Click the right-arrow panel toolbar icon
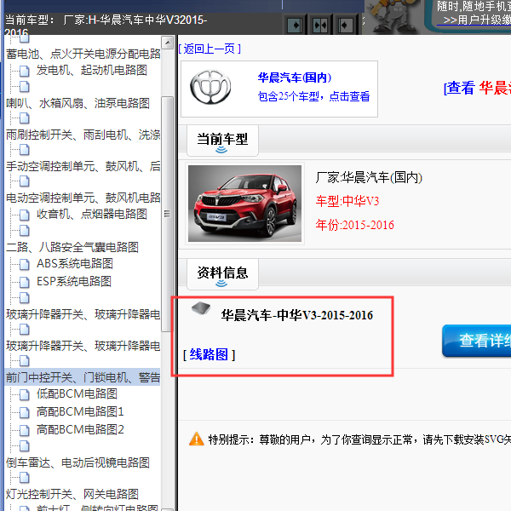This screenshot has width=511, height=511. [x=295, y=25]
